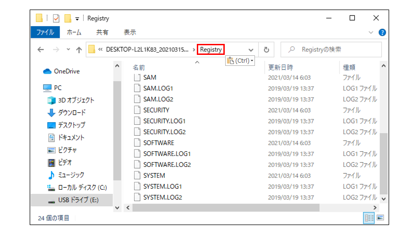Screen dimensions: 395x230
Task: Select the SAM file
Action: [x=150, y=78]
